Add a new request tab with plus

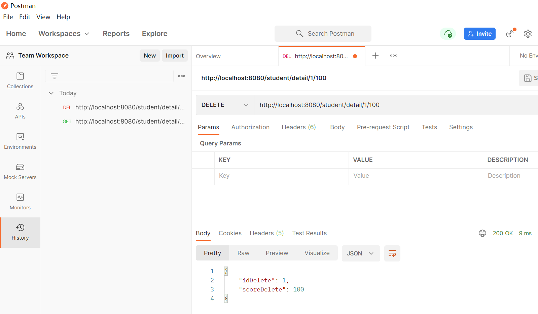point(375,56)
